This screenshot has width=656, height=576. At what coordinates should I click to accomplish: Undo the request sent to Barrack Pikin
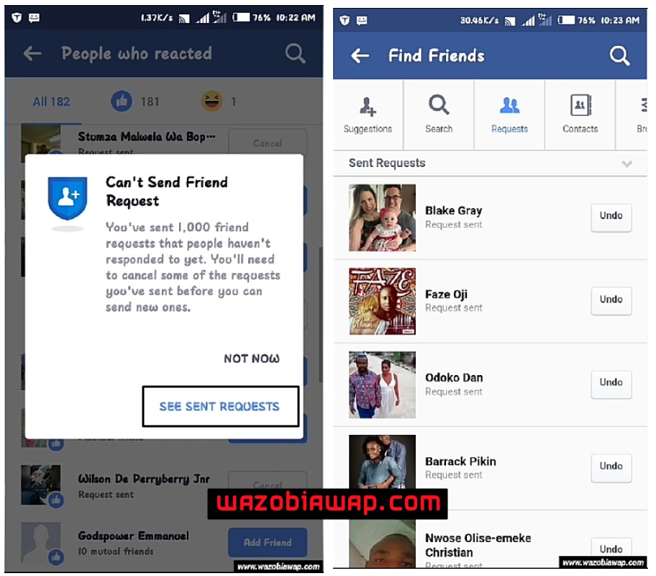pos(611,467)
